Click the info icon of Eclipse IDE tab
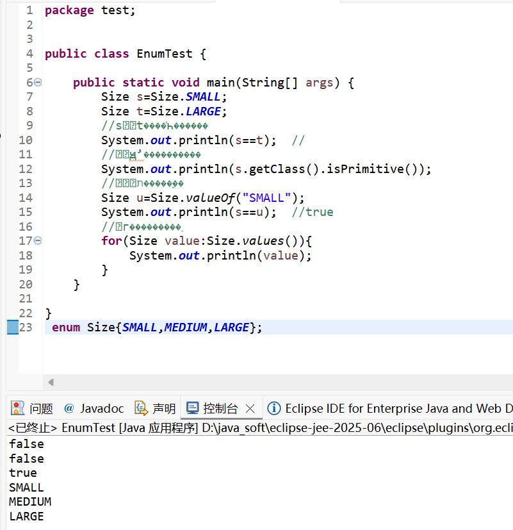Screen dimensions: 513x530 click(x=274, y=408)
